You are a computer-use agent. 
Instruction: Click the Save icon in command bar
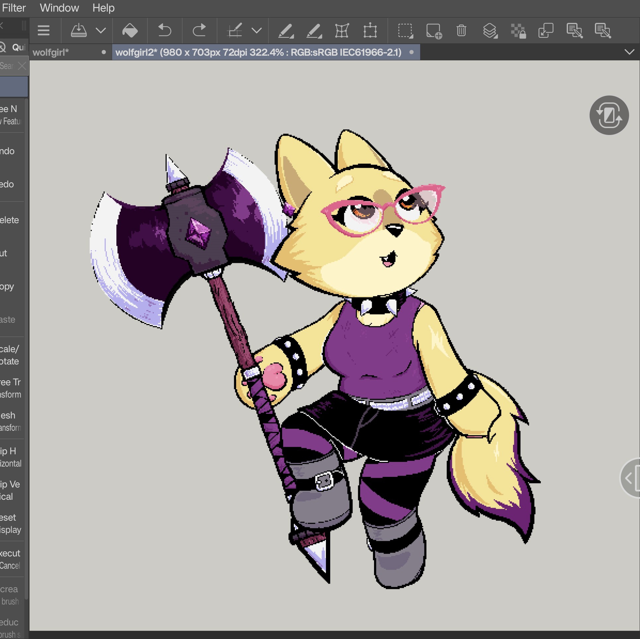pos(79,31)
